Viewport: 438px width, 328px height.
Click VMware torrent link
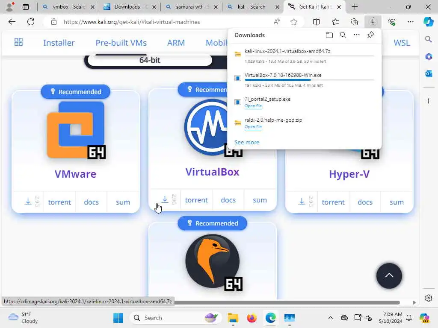click(x=59, y=202)
